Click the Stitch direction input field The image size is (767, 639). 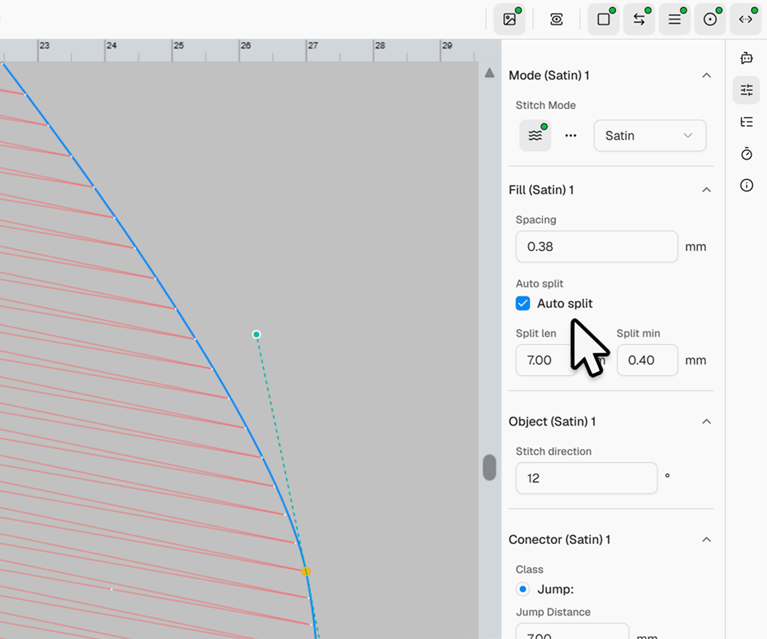click(x=586, y=478)
